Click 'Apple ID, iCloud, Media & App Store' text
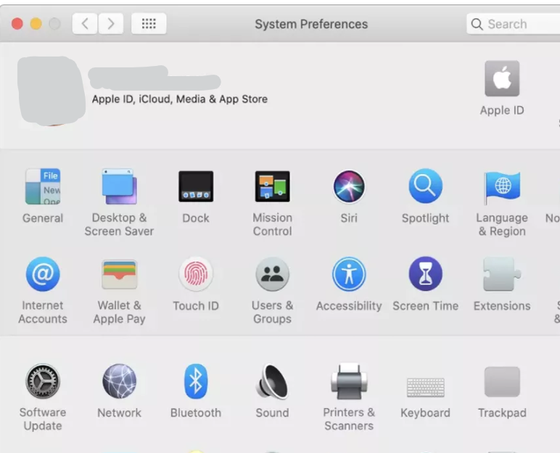Image resolution: width=560 pixels, height=453 pixels. click(180, 99)
